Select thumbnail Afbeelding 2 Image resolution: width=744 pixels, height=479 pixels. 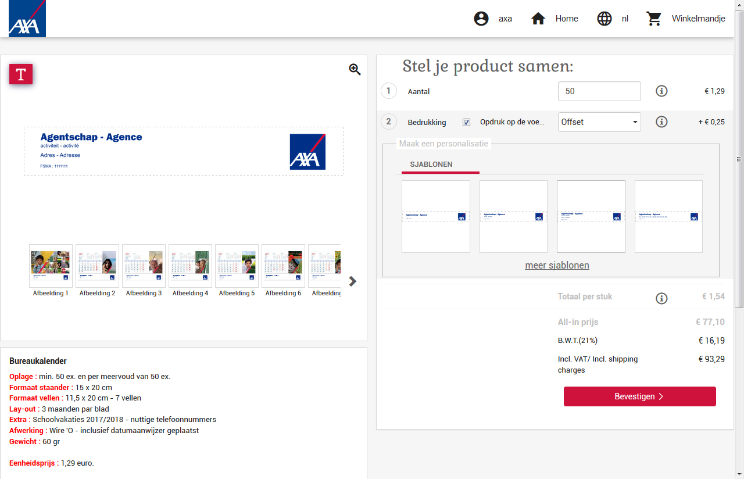(x=97, y=266)
